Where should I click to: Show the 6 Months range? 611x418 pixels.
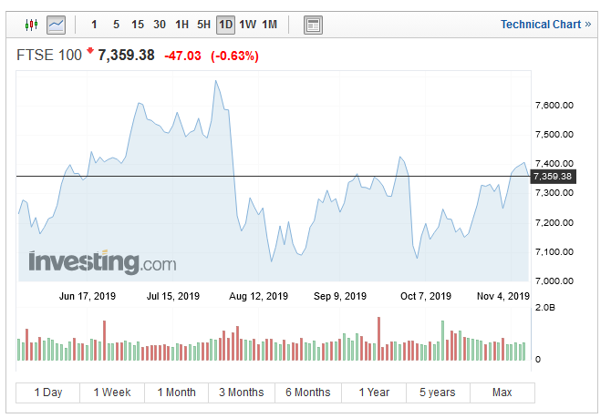point(308,393)
